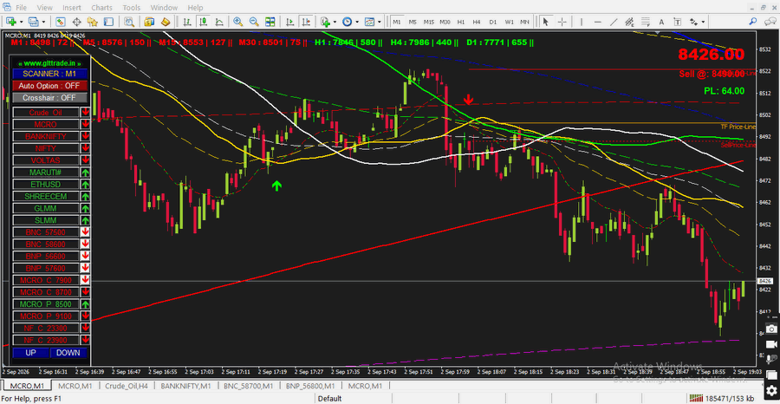
Task: Select the trendline drawing tool
Action: [614, 22]
